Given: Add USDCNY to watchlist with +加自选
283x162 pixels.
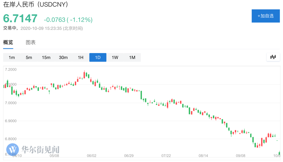Looking at the screenshot, I should [x=265, y=16].
